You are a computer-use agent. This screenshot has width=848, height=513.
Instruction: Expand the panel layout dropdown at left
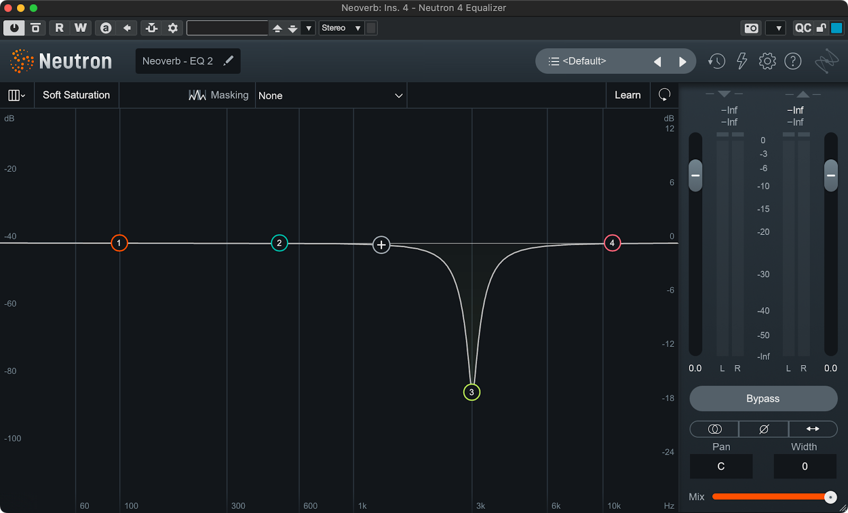point(16,95)
